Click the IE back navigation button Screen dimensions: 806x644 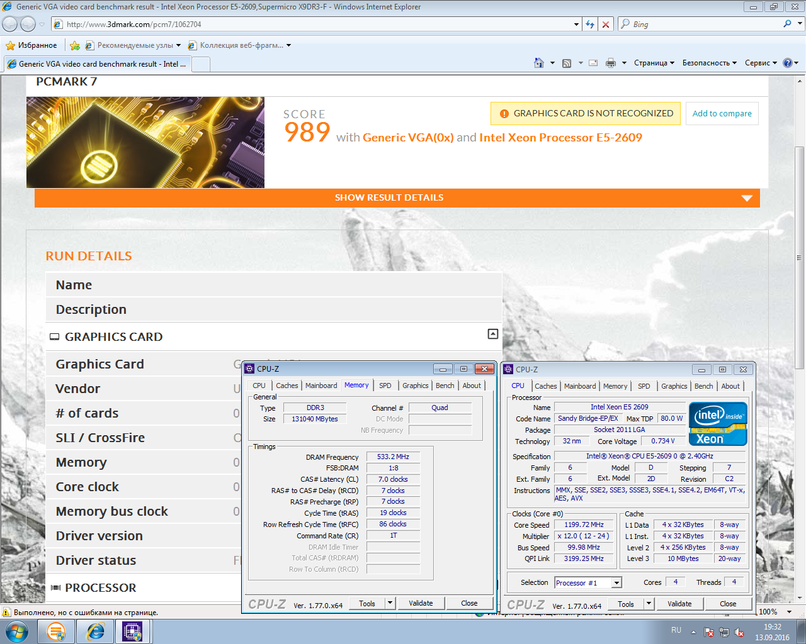point(10,24)
